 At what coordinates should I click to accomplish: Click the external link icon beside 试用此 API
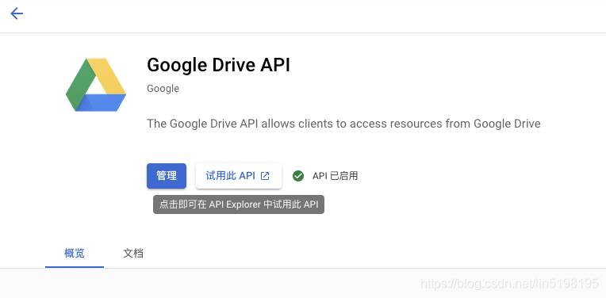(x=265, y=176)
